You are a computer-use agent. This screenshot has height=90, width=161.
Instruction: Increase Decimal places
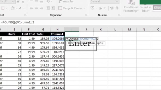(112, 8)
